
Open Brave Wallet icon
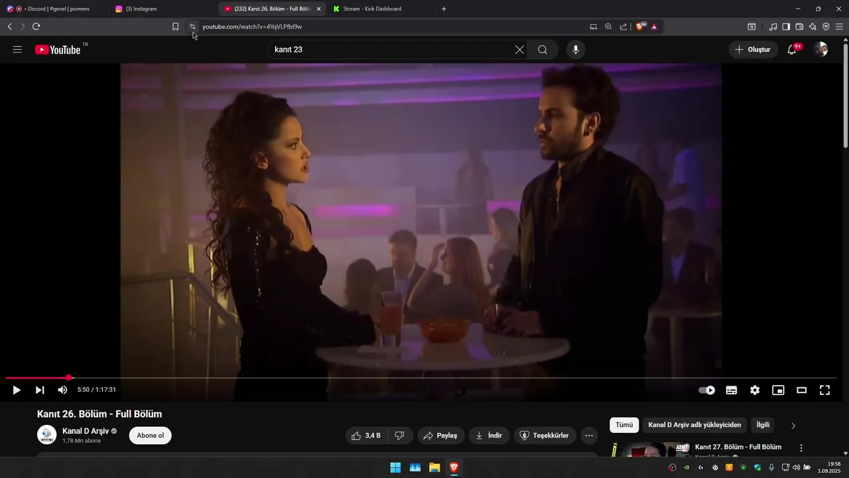(799, 27)
